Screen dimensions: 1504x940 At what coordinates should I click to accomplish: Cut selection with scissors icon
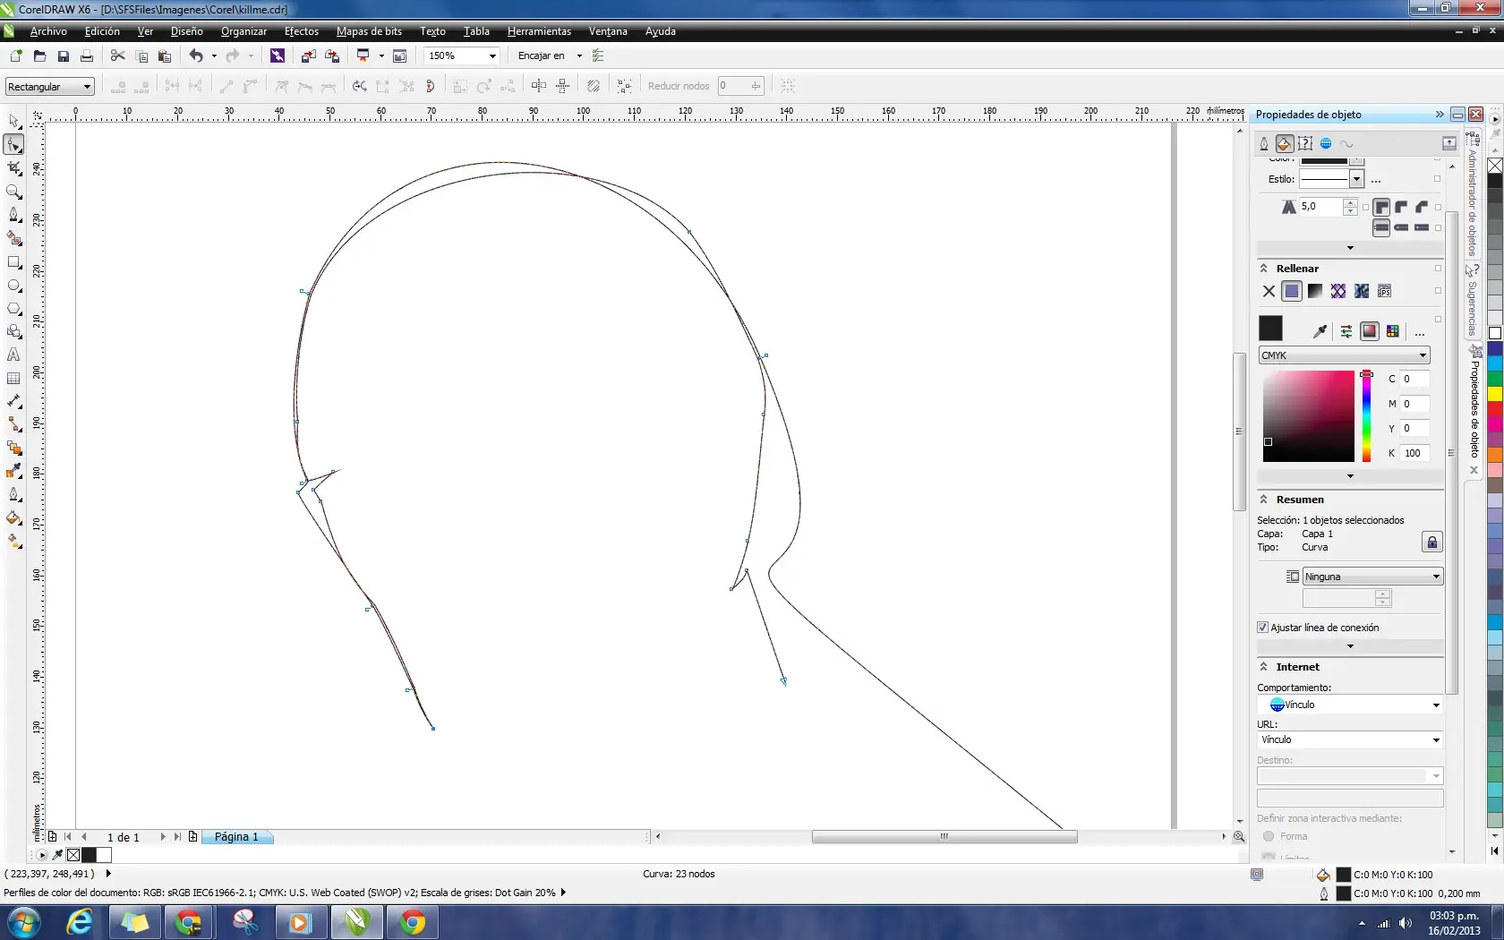(x=117, y=56)
